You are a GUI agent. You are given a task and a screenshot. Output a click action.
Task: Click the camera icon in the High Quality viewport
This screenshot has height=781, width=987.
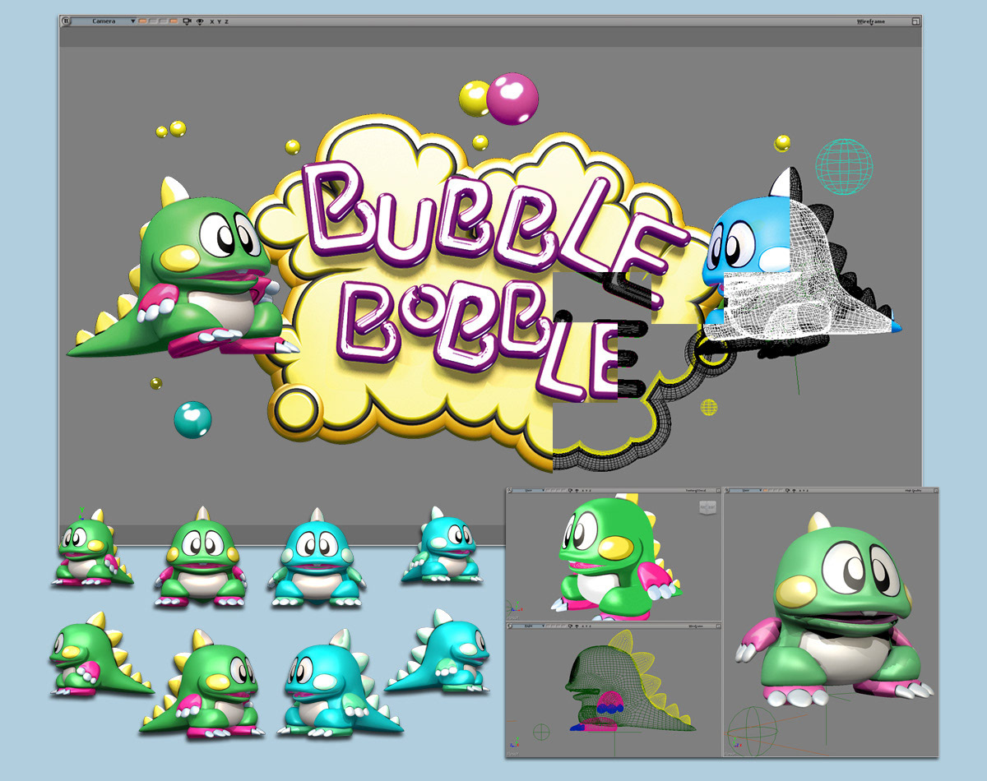pyautogui.click(x=787, y=490)
